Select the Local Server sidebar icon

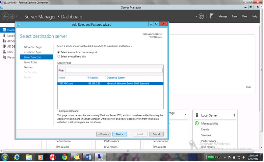[4, 35]
